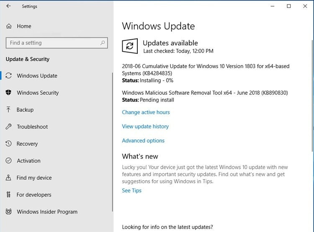Open View update history link
The height and width of the screenshot is (232, 314).
tap(145, 126)
